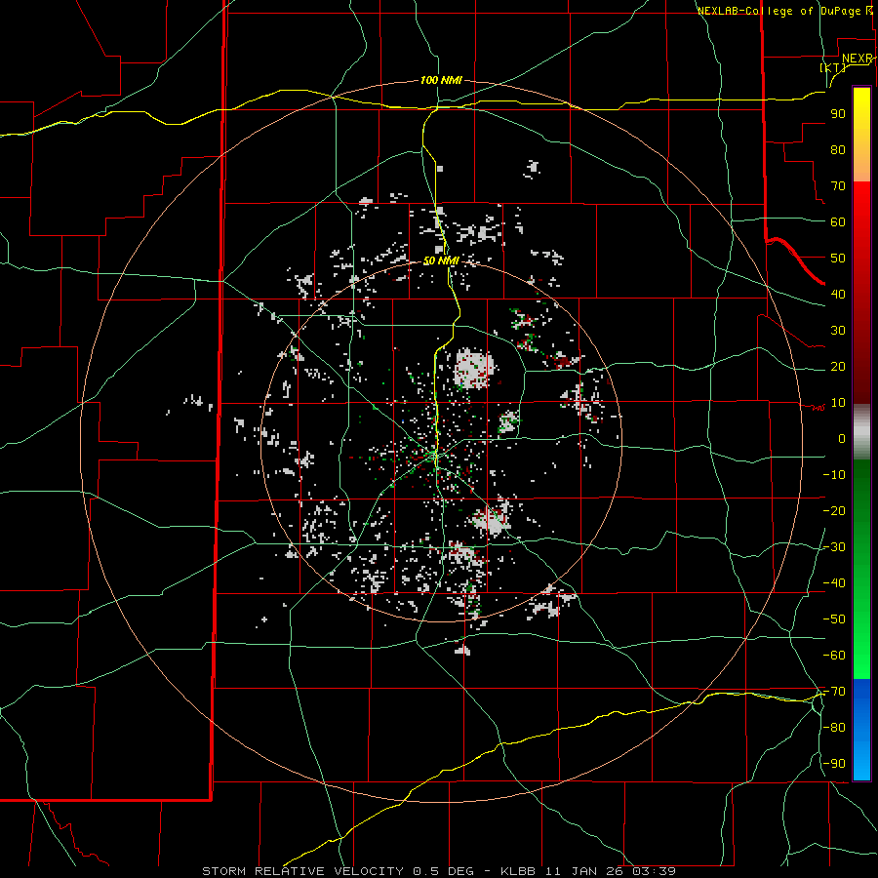Click the positive 70 scale value
This screenshot has height=878, width=878.
838,186
